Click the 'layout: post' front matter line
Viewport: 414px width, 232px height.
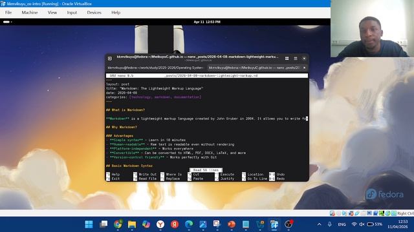(x=118, y=84)
